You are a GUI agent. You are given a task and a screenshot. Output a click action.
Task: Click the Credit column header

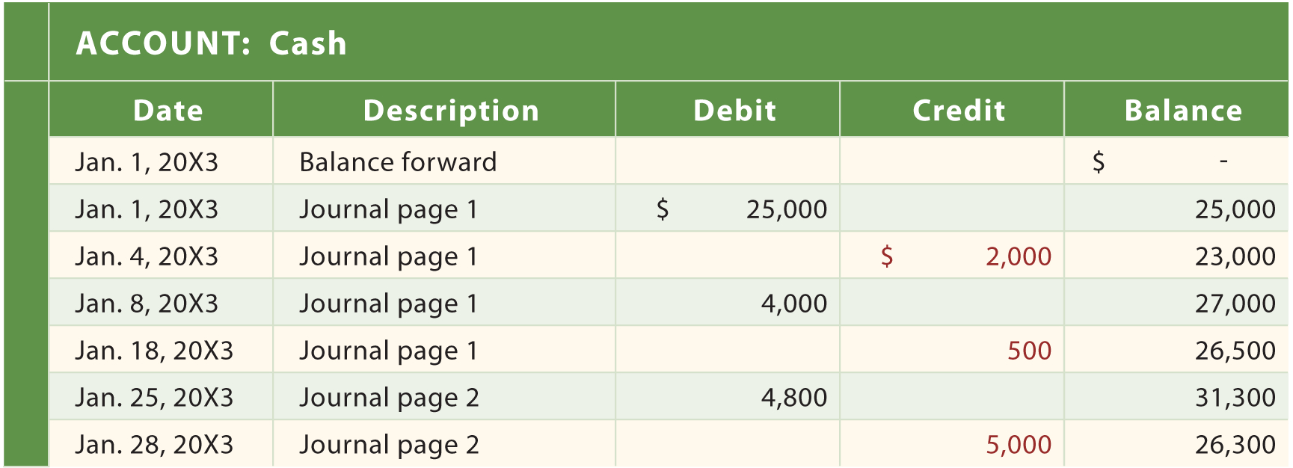pos(959,111)
